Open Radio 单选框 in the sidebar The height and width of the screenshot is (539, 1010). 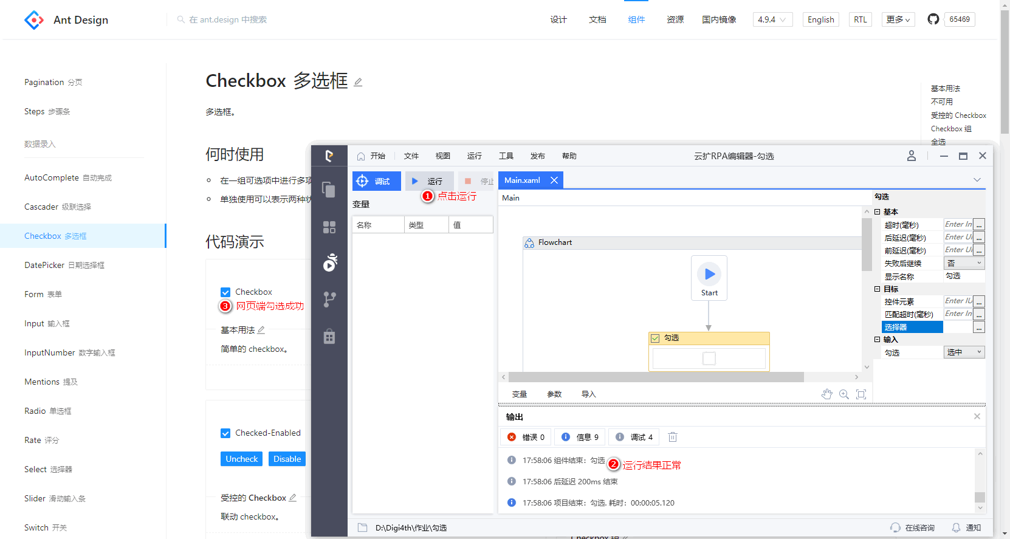47,411
